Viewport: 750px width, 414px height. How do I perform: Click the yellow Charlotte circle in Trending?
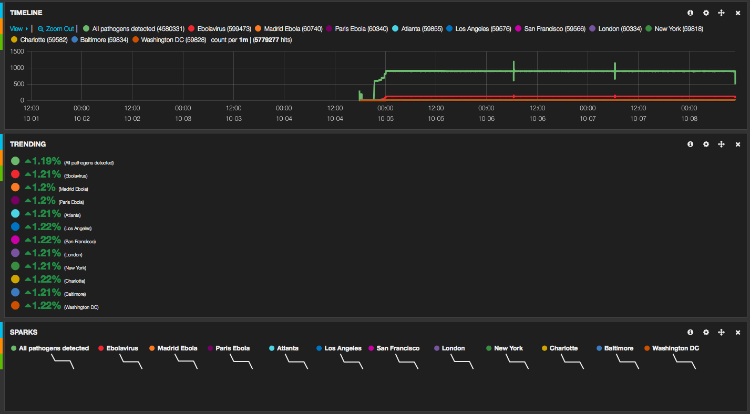(x=15, y=279)
